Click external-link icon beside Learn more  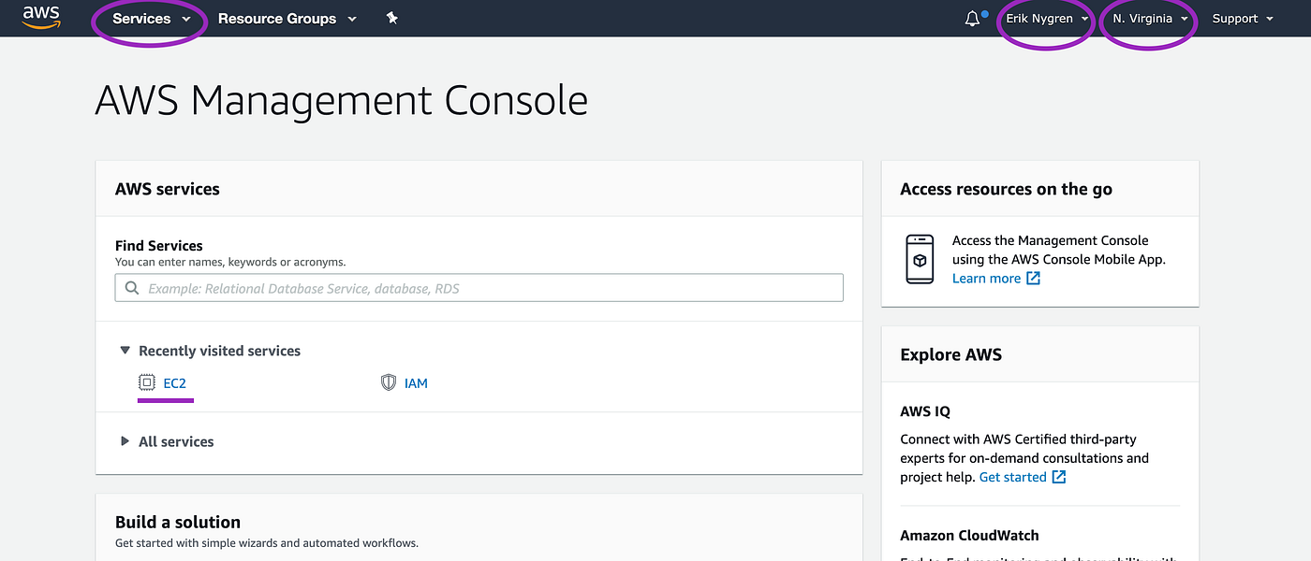[1033, 279]
